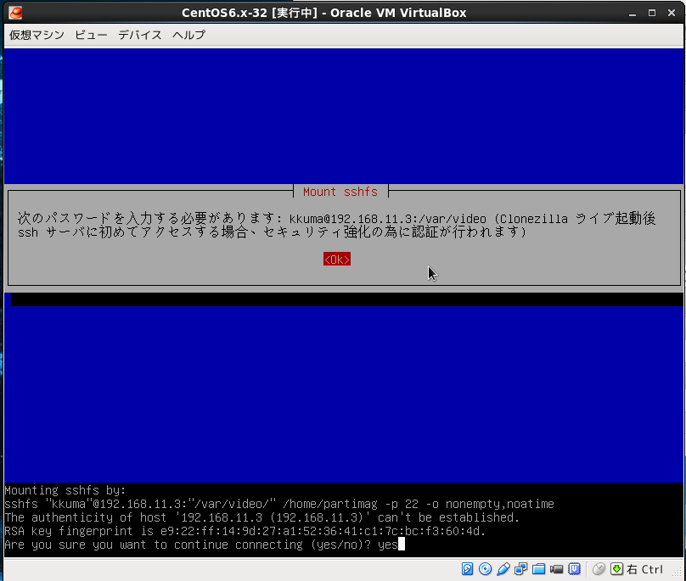Open the ビュー menu
Screen dimensions: 686x581
91,35
